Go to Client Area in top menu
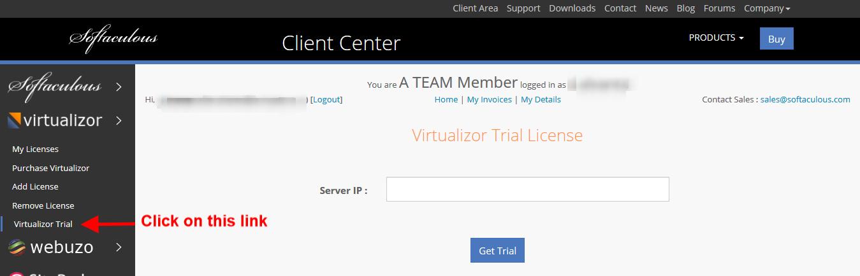Image resolution: width=860 pixels, height=276 pixels. coord(476,8)
